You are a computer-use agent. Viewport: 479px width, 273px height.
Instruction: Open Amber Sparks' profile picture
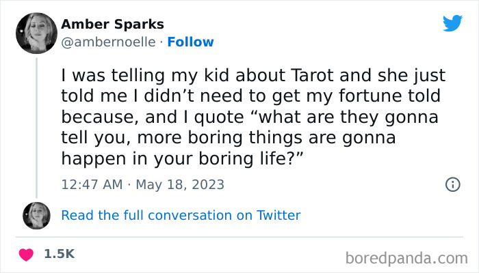click(36, 32)
